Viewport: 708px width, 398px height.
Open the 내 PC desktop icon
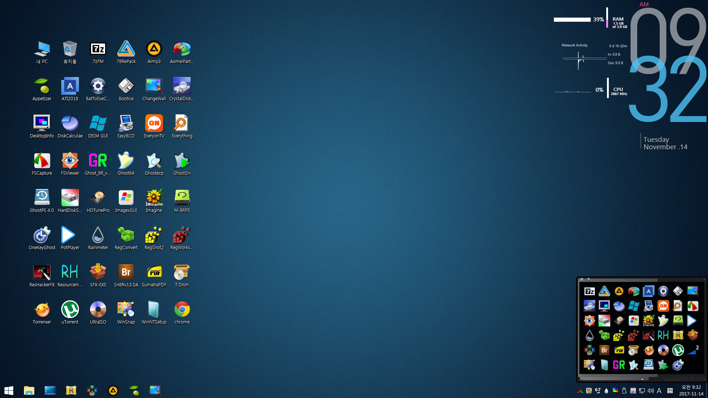(x=42, y=52)
